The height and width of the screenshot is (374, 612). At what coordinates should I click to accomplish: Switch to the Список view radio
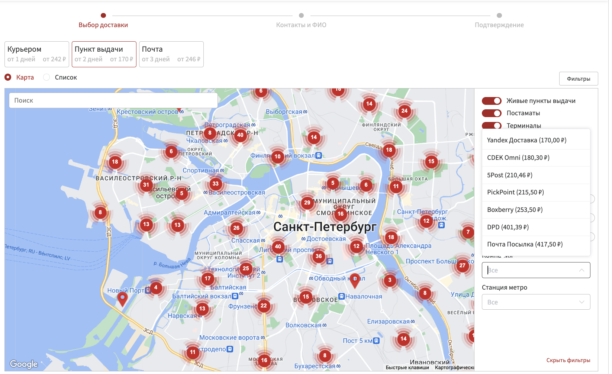(x=46, y=77)
